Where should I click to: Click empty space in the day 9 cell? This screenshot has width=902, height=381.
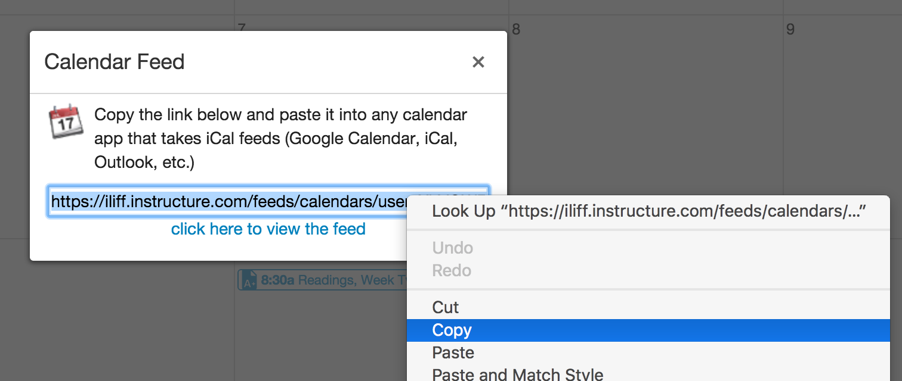[x=841, y=119]
